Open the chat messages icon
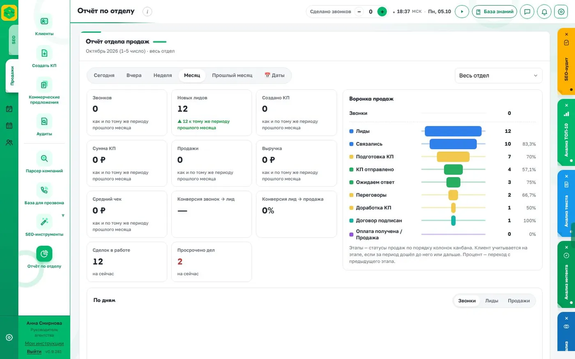The height and width of the screenshot is (359, 575). point(527,11)
